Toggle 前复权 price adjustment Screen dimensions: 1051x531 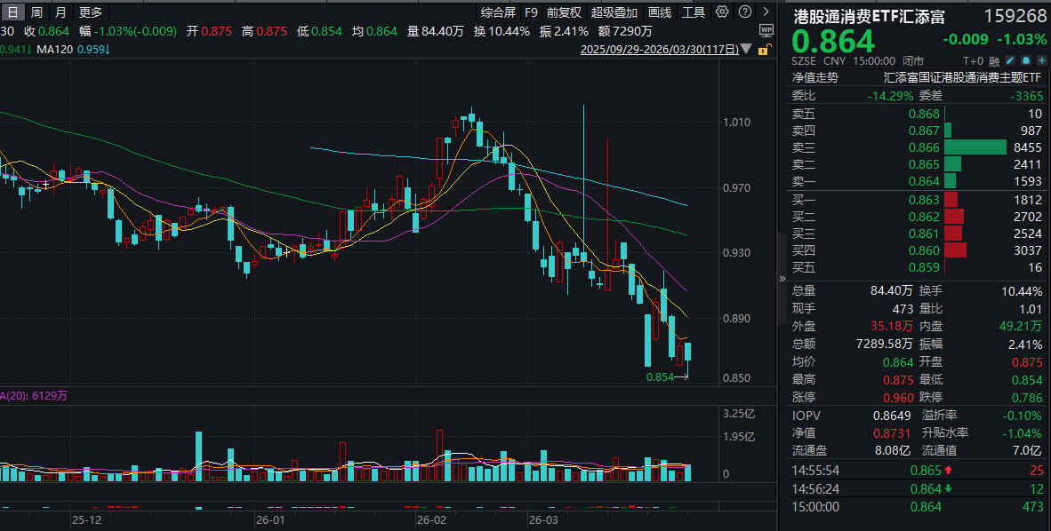[564, 12]
